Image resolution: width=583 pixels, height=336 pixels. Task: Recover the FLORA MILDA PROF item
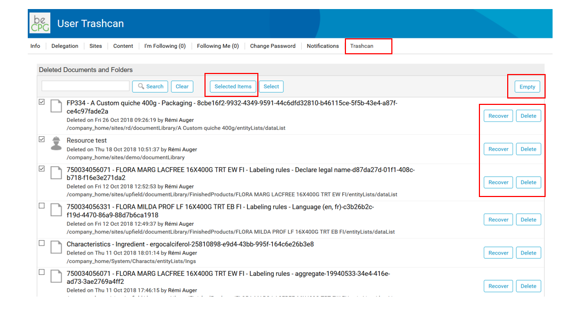point(498,219)
